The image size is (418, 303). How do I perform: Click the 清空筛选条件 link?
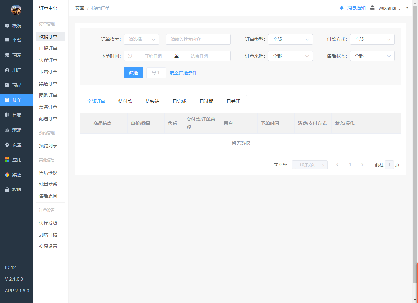tap(183, 73)
